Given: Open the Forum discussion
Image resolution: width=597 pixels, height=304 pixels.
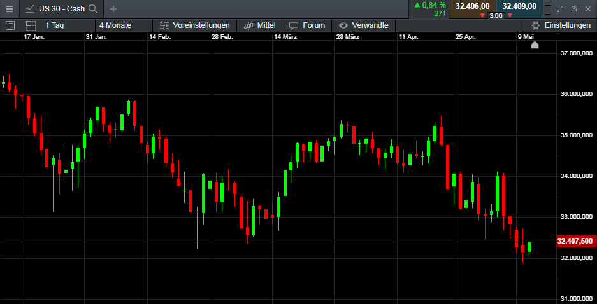Looking at the screenshot, I should click(307, 25).
